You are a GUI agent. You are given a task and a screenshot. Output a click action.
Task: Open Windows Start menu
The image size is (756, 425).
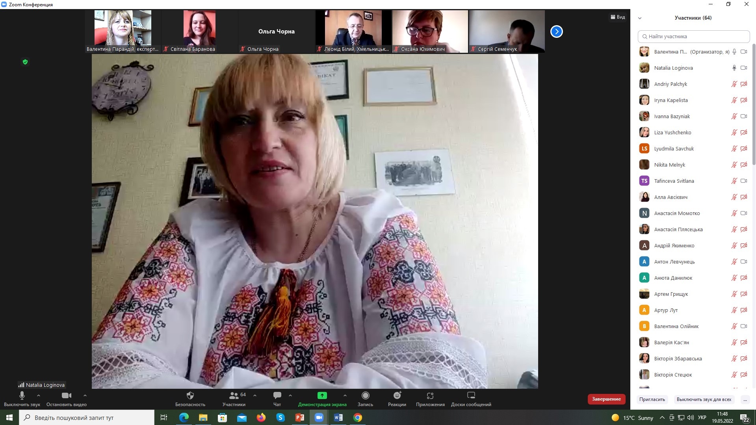coord(9,418)
